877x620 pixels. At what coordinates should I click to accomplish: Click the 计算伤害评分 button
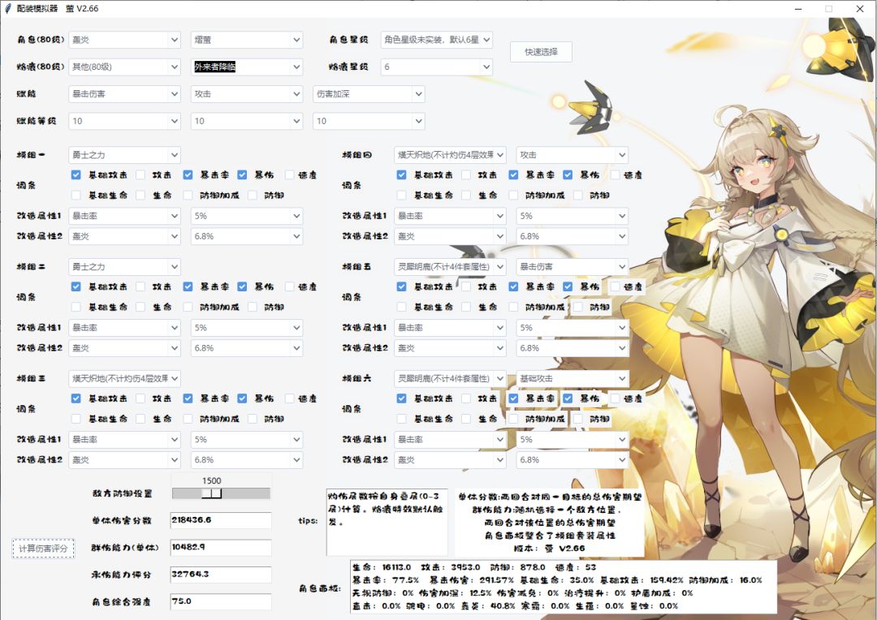43,549
